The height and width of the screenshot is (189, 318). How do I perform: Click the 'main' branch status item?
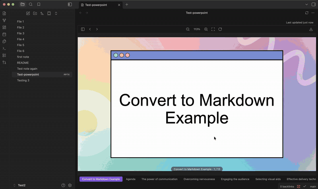point(313,186)
